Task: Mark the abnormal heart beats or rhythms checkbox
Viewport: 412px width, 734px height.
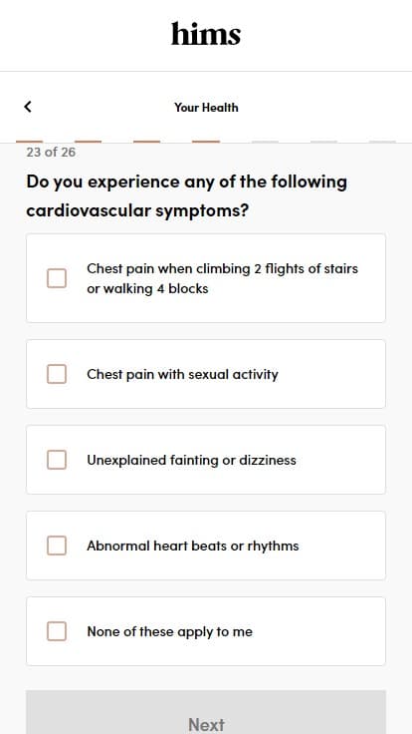Action: [57, 546]
